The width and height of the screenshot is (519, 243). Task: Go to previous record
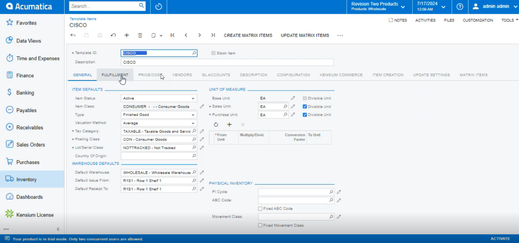click(x=186, y=35)
